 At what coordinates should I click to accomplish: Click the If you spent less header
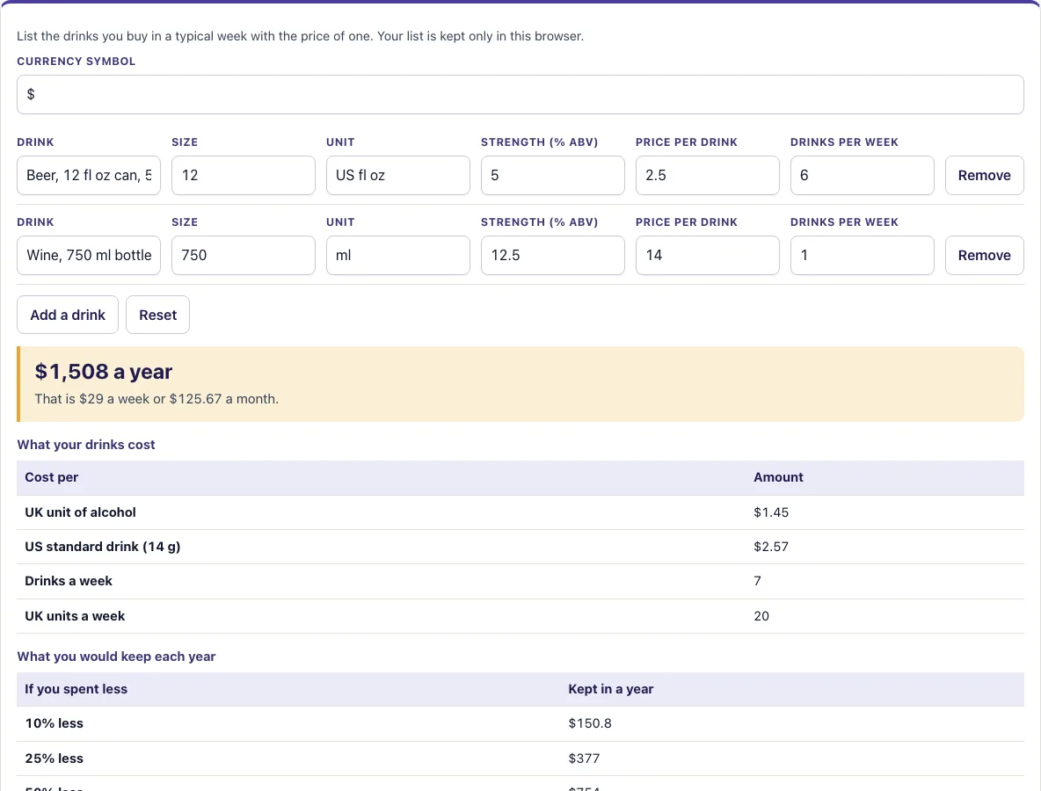[x=76, y=689]
